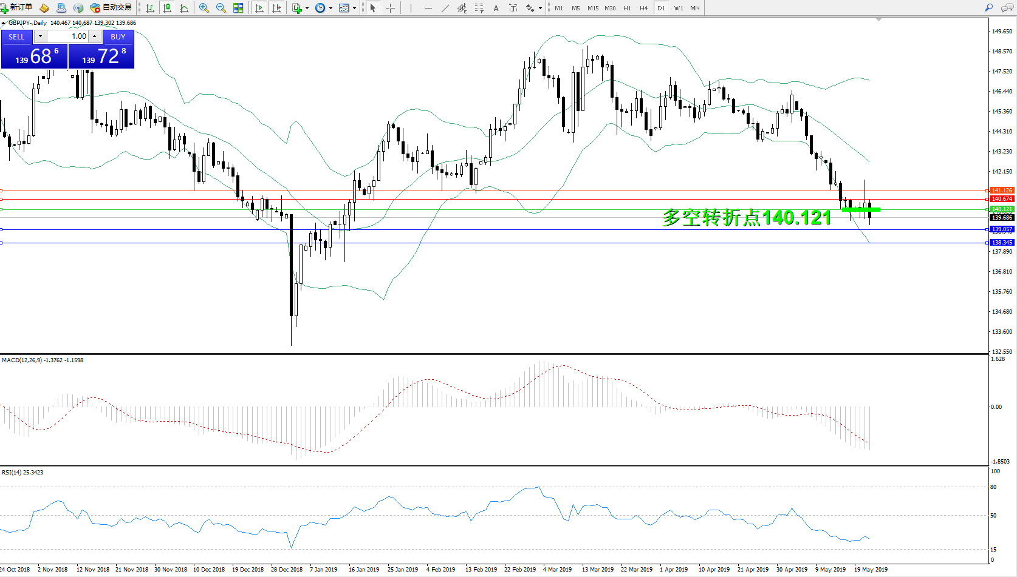Select the Fibonacci retracement tool
Screen dimensions: 1017x577
(479, 8)
